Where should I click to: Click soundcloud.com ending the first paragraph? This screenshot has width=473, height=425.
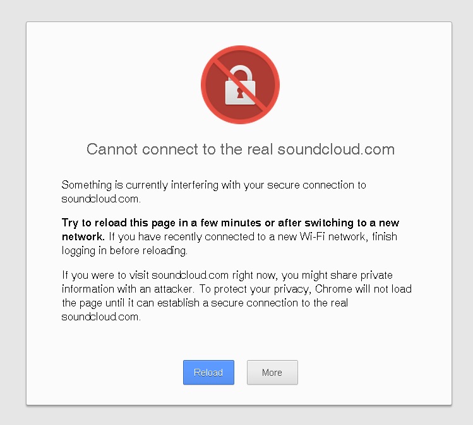click(100, 198)
